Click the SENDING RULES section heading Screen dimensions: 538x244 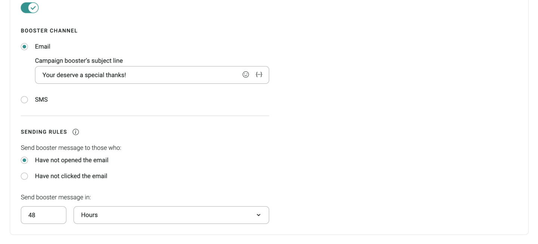tap(44, 132)
